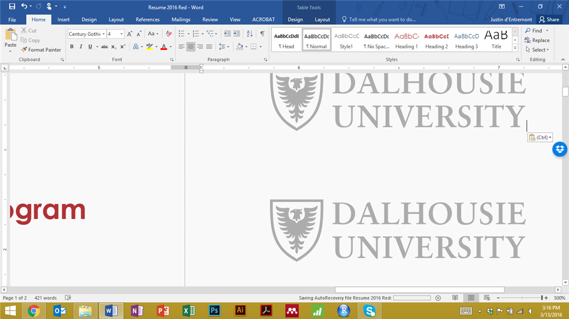Expand the bullets list dropdown

coord(188,34)
